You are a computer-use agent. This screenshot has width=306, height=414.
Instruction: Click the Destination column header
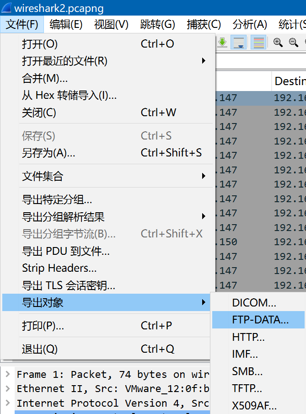[290, 81]
